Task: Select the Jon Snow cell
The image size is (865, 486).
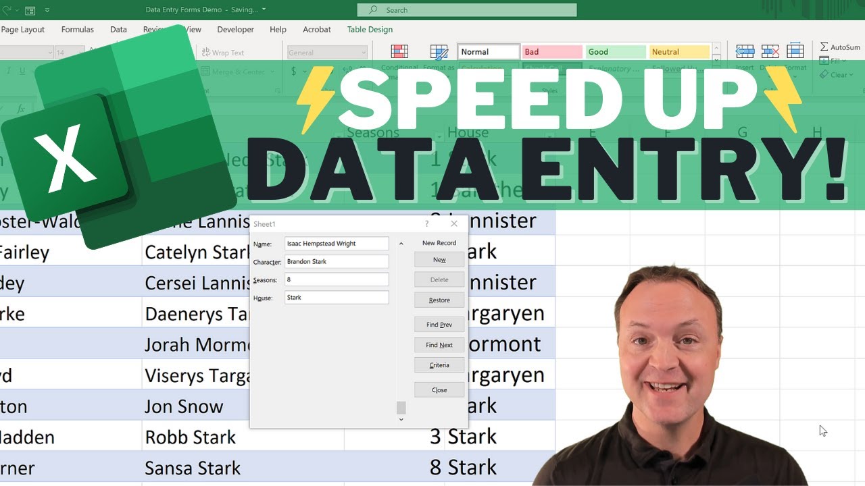Action: click(196, 406)
